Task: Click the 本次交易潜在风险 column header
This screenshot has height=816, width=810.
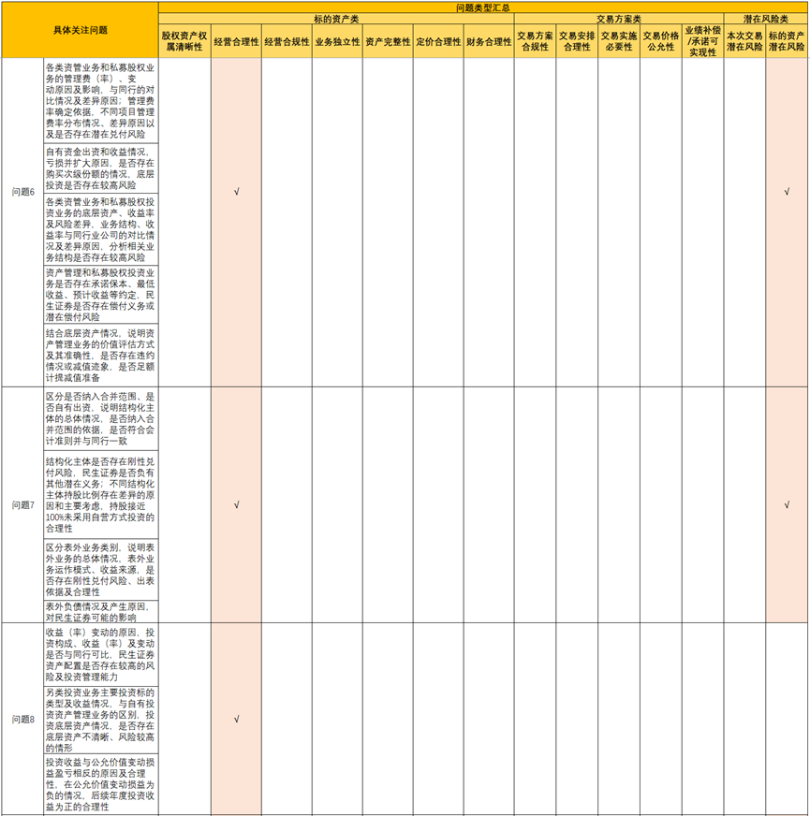Action: [x=744, y=41]
